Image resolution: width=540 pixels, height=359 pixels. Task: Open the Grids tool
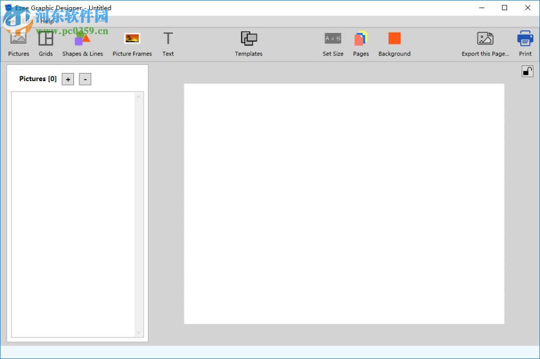(x=45, y=43)
